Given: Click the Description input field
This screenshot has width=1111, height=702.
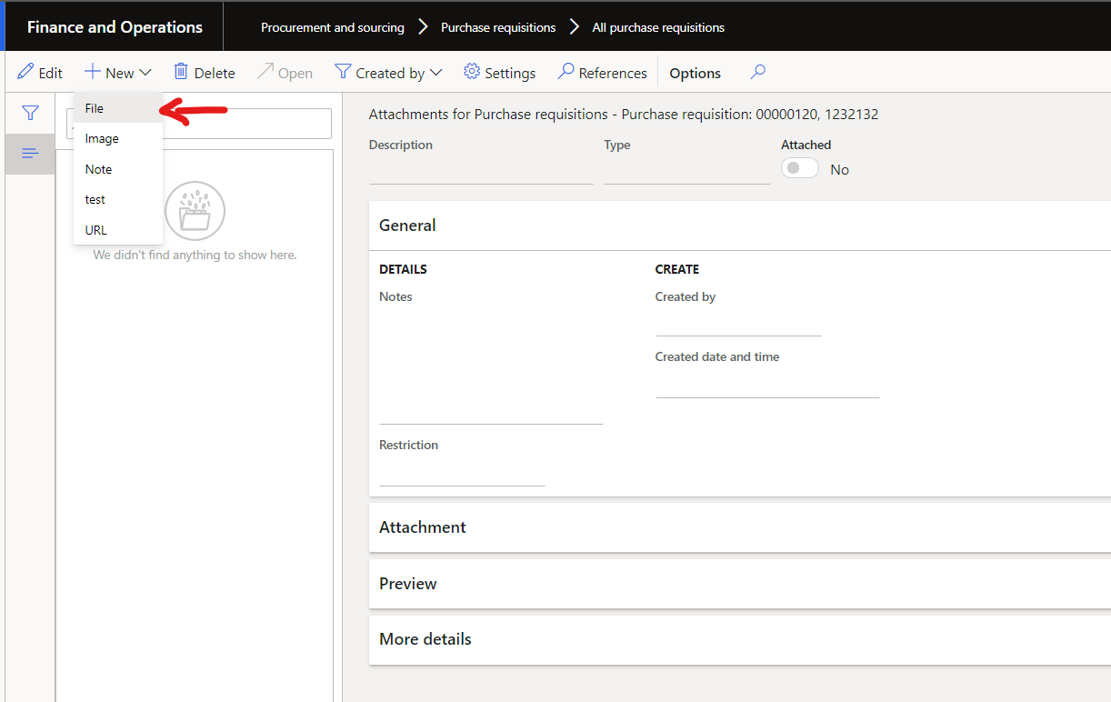Looking at the screenshot, I should tap(481, 170).
